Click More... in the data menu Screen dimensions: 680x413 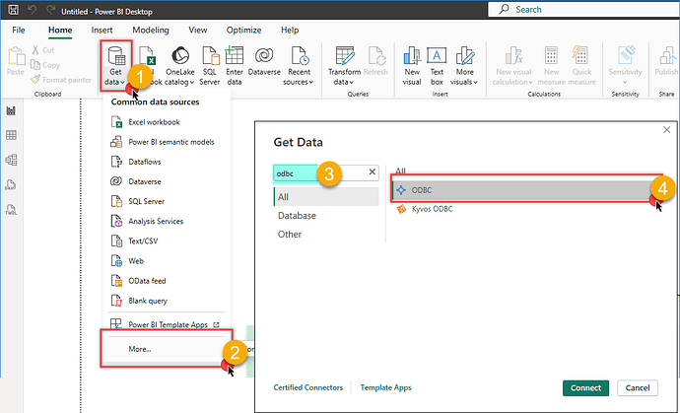(167, 349)
